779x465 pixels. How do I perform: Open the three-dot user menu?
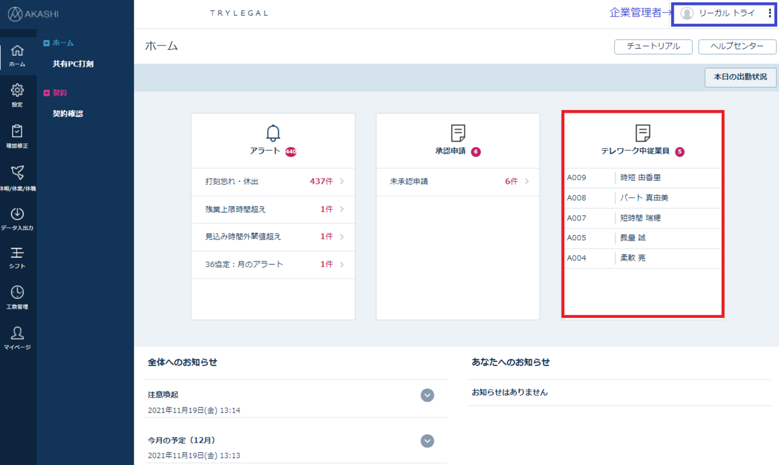tap(769, 13)
